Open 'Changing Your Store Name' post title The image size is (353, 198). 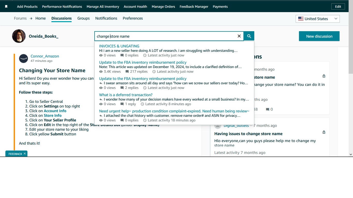point(52,70)
